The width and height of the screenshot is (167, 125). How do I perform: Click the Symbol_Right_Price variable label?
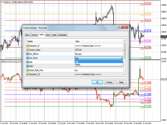[36, 70]
